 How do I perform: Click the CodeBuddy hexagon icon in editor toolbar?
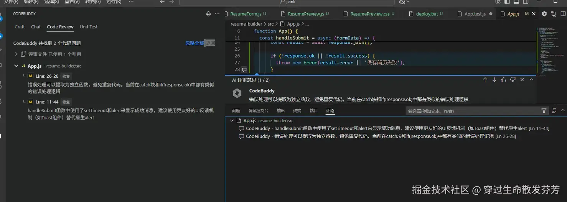coord(544,14)
